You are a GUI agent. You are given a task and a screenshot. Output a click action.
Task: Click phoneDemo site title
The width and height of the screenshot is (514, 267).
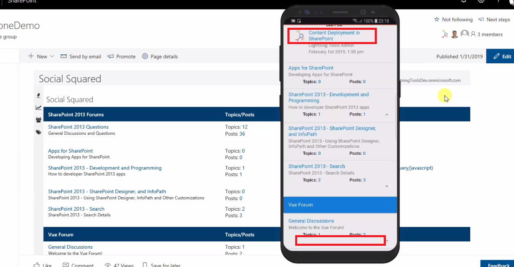(x=20, y=26)
